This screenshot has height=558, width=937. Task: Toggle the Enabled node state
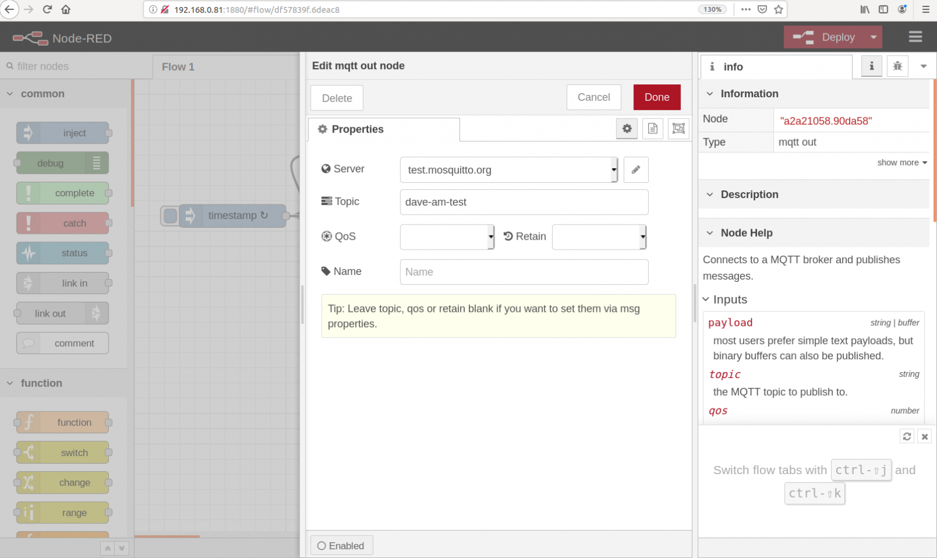point(342,546)
